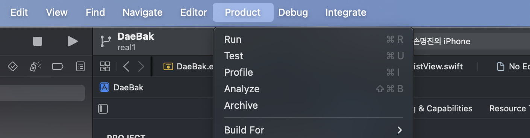This screenshot has height=138, width=530.
Task: Open the test navigator diamond icon
Action: (x=13, y=67)
